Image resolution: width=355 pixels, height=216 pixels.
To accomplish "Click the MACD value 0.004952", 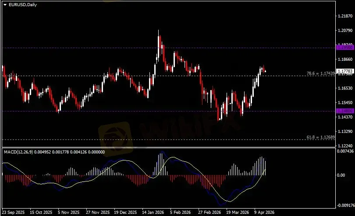I will point(43,152).
